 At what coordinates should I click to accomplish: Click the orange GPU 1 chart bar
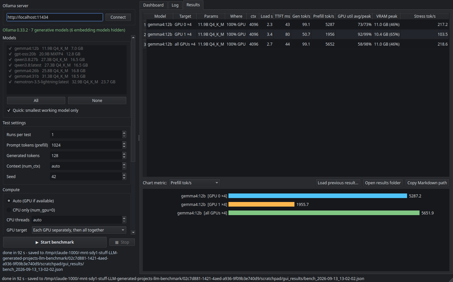coord(261,205)
